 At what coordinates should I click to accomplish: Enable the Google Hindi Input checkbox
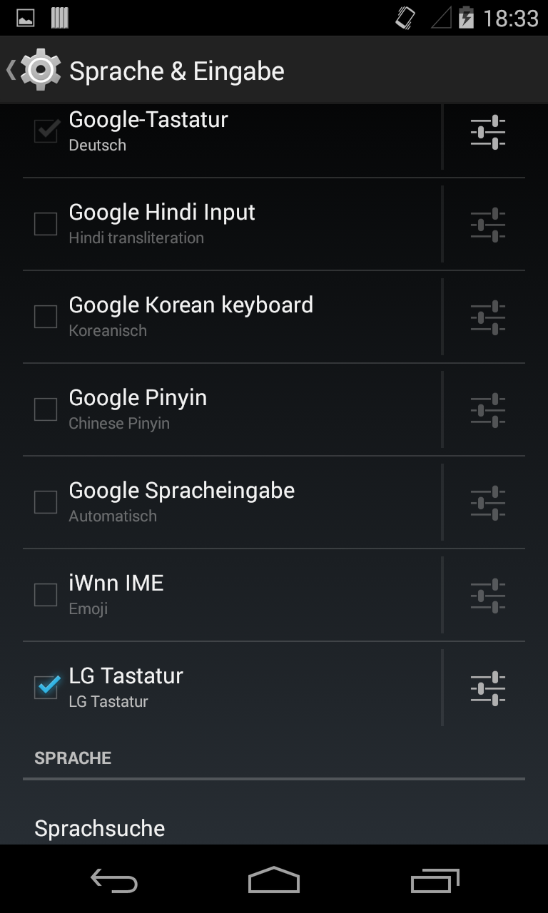click(46, 224)
